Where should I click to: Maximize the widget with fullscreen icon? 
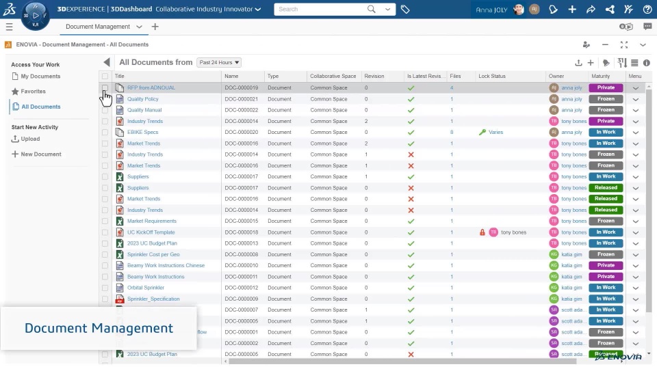(624, 45)
